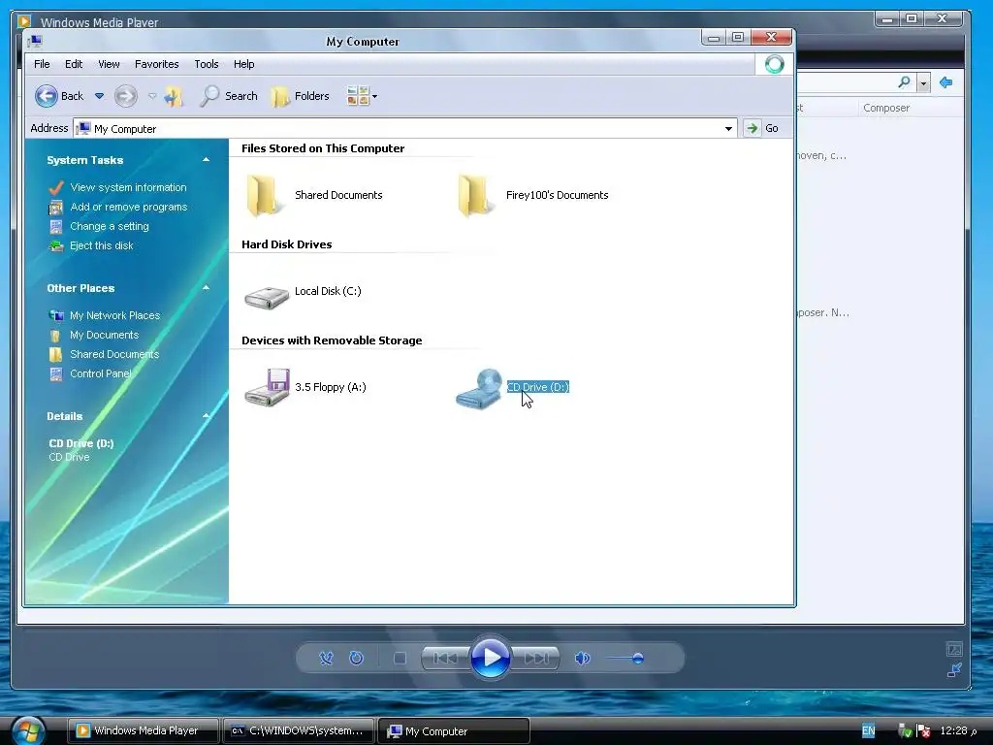Open Shared Documents in Other Places
Screen dimensions: 993x745
pos(114,354)
